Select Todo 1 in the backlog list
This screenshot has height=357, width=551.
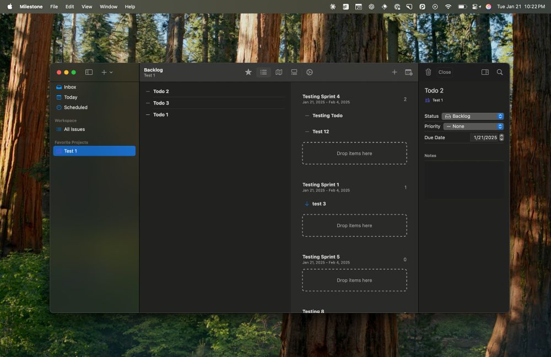point(215,114)
